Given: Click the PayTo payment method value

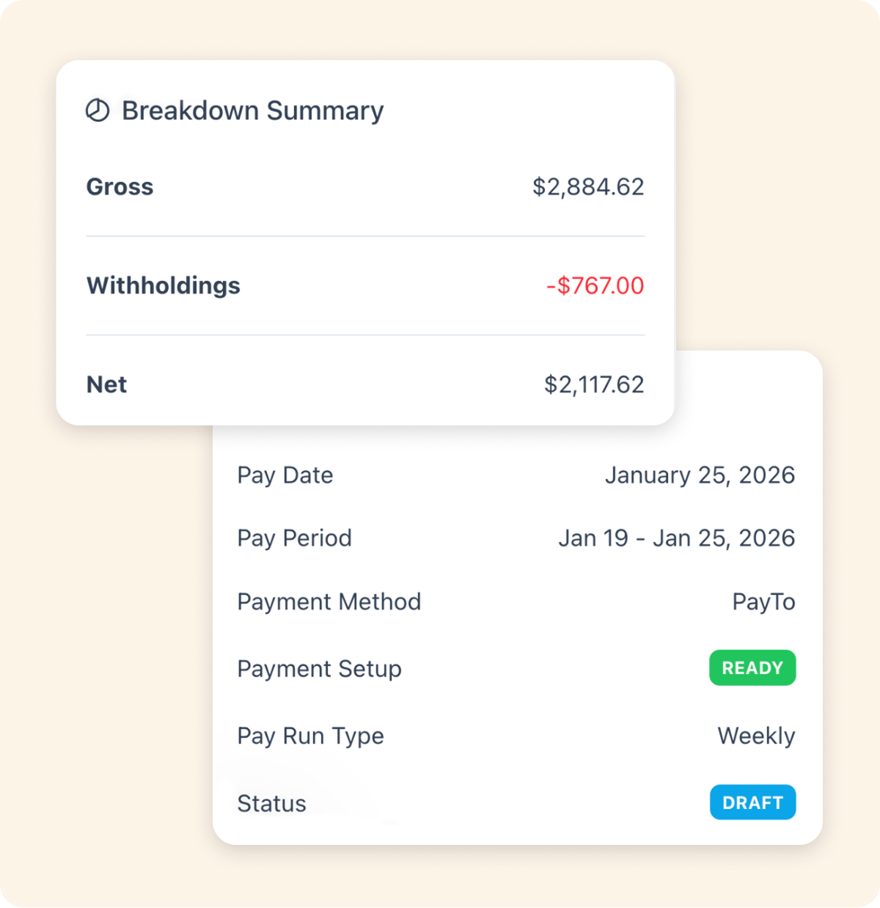Looking at the screenshot, I should click(763, 602).
